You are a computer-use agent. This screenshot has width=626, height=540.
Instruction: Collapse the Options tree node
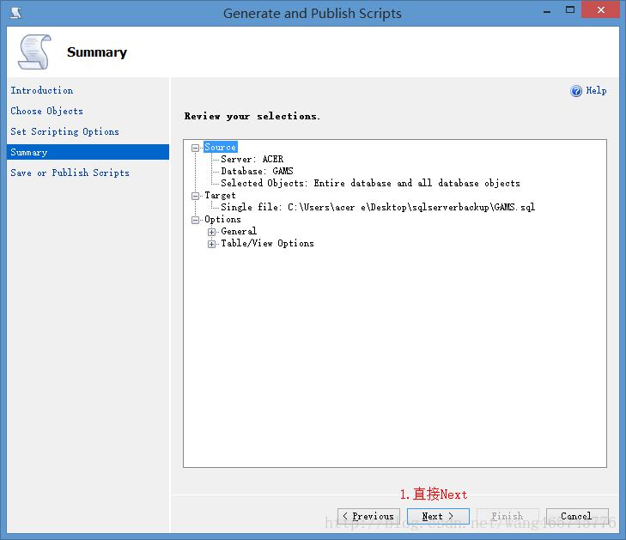pyautogui.click(x=196, y=220)
